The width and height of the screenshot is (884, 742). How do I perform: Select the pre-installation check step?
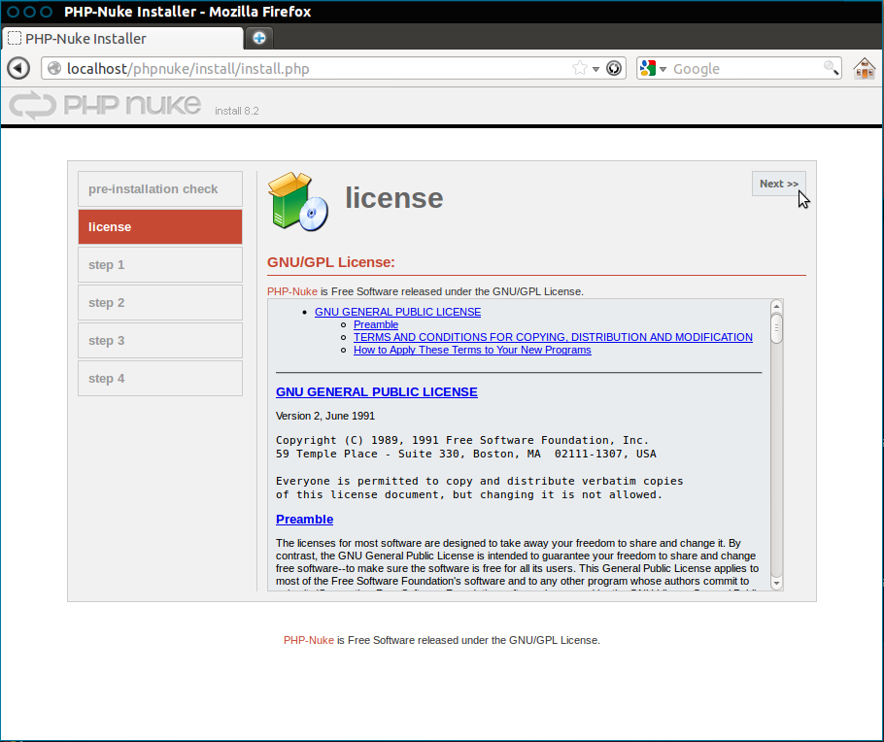[x=160, y=188]
